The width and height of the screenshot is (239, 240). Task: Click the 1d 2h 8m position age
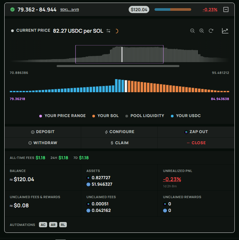click(x=170, y=186)
